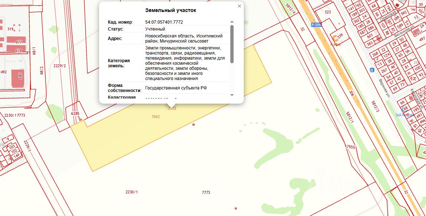Click parcel label 5812/1

(350, 117)
